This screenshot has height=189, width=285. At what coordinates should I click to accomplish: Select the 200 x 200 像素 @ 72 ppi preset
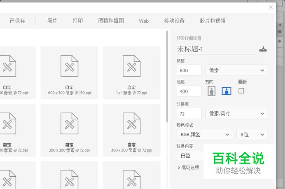[x=70, y=130]
